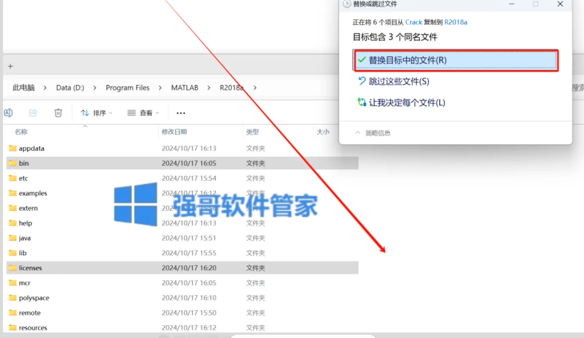Select the bin folder name
This screenshot has width=584, height=338.
coord(24,163)
